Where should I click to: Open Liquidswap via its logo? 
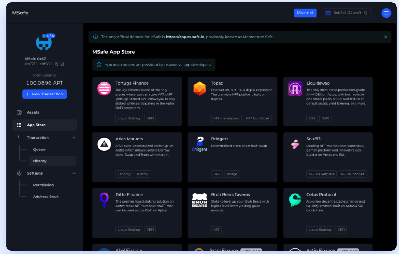[x=295, y=89]
